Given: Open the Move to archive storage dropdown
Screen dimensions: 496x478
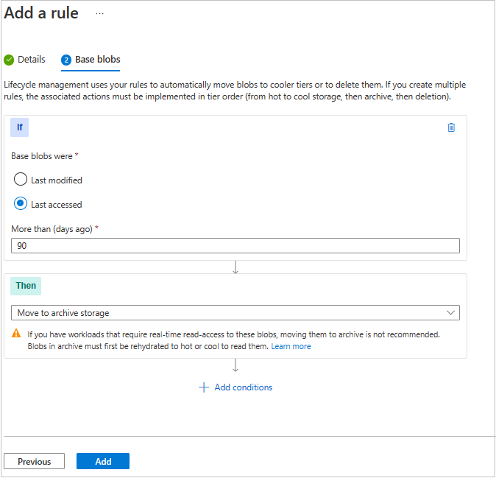Looking at the screenshot, I should point(235,313).
